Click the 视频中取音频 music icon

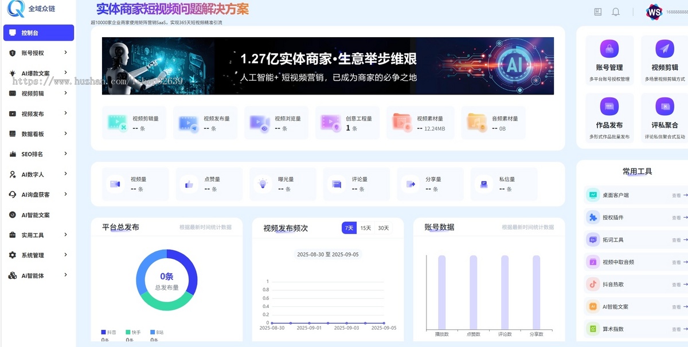click(x=592, y=262)
